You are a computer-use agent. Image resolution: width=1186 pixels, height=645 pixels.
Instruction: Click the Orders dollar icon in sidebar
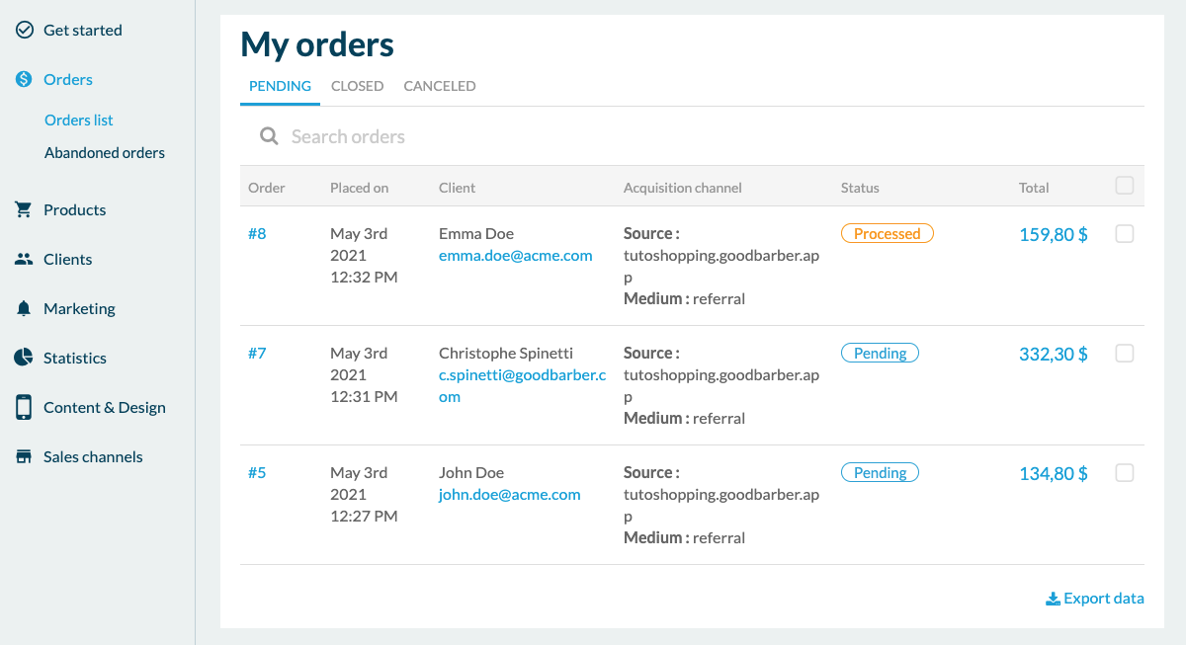click(24, 79)
